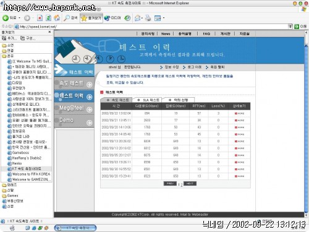Screen dimensions: 309x232
Task: Click the 정보 수정 link with arrow
Action: click(169, 67)
